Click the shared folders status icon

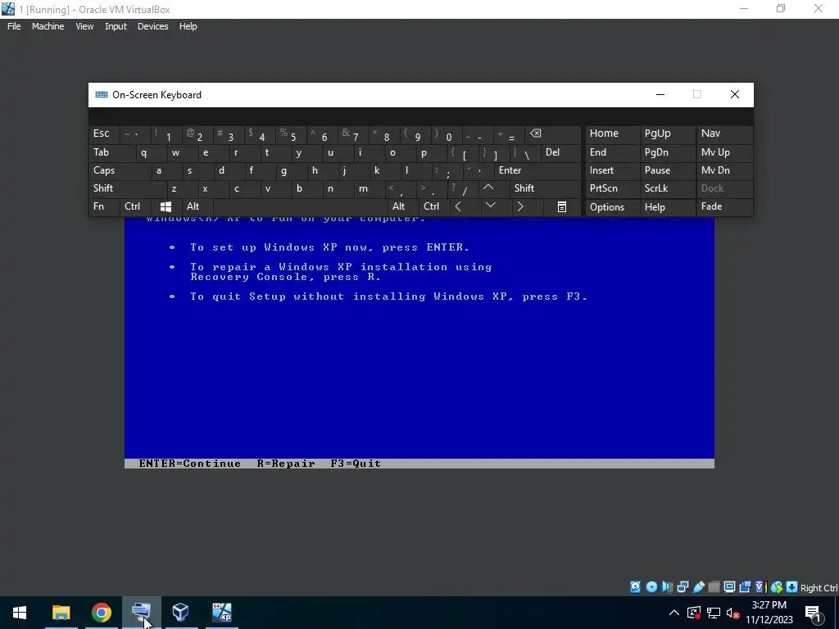tap(714, 586)
